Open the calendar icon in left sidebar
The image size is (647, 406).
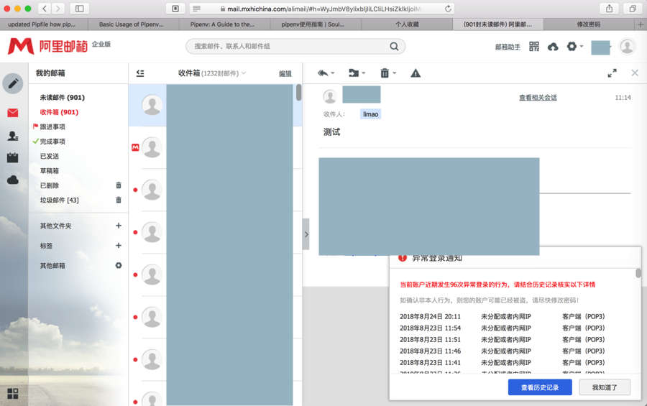pos(13,157)
